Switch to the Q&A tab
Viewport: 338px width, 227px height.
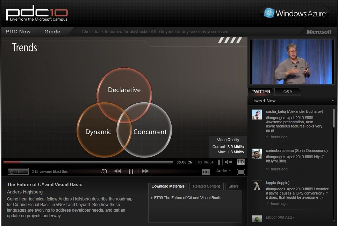click(x=288, y=92)
